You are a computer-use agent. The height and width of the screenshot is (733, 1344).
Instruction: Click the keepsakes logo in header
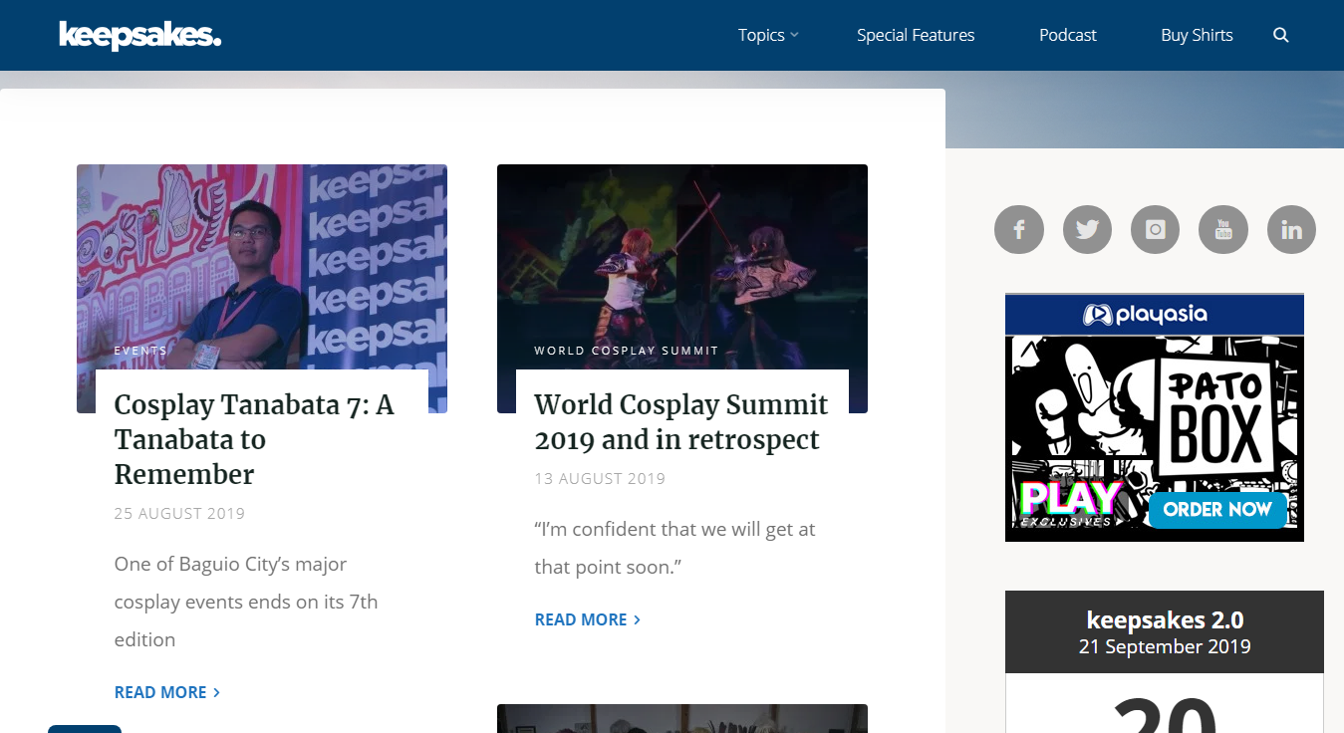(139, 36)
